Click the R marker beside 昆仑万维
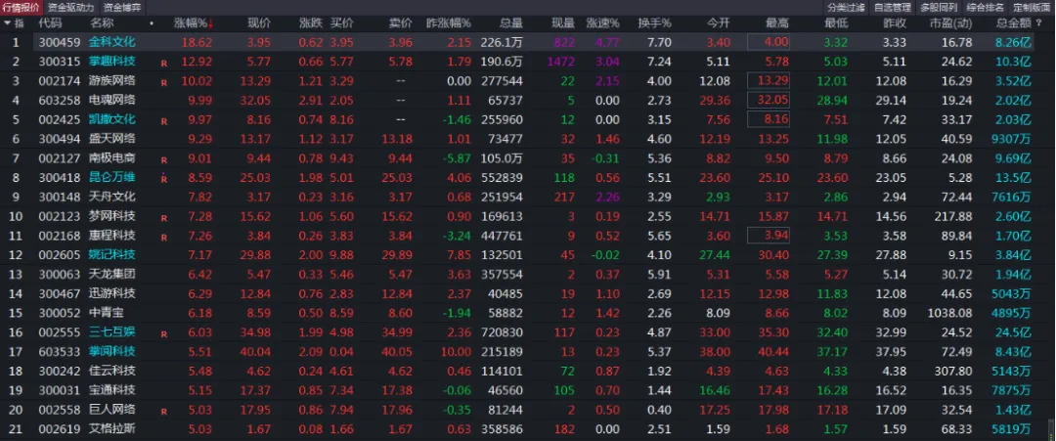Screen dimensions: 1056x441 pyautogui.click(x=163, y=179)
